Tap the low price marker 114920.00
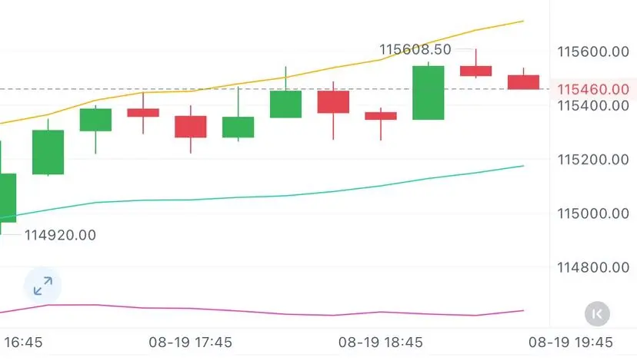This screenshot has width=637, height=364. click(60, 235)
